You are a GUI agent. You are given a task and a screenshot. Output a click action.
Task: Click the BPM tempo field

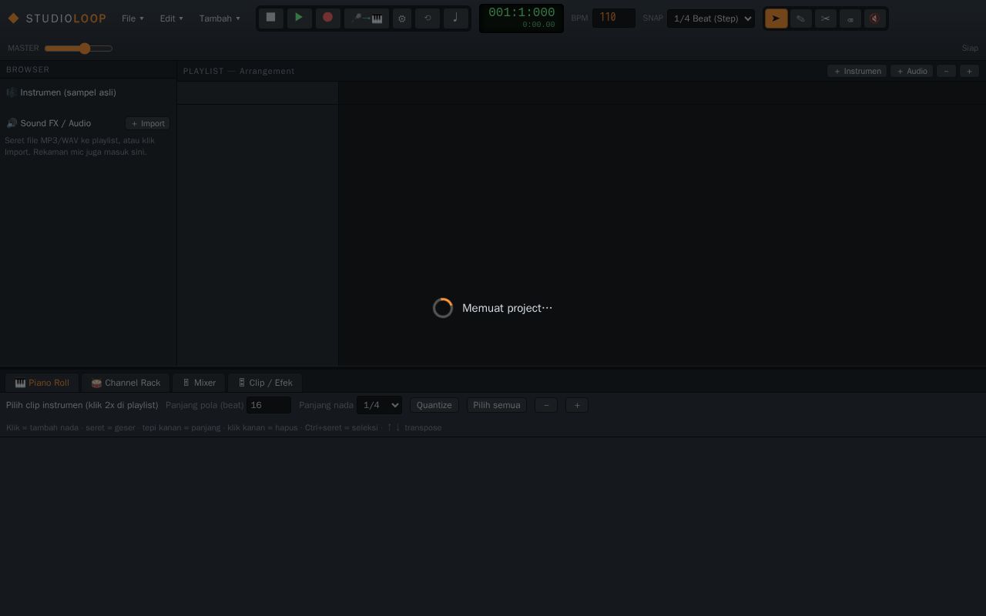(x=613, y=18)
